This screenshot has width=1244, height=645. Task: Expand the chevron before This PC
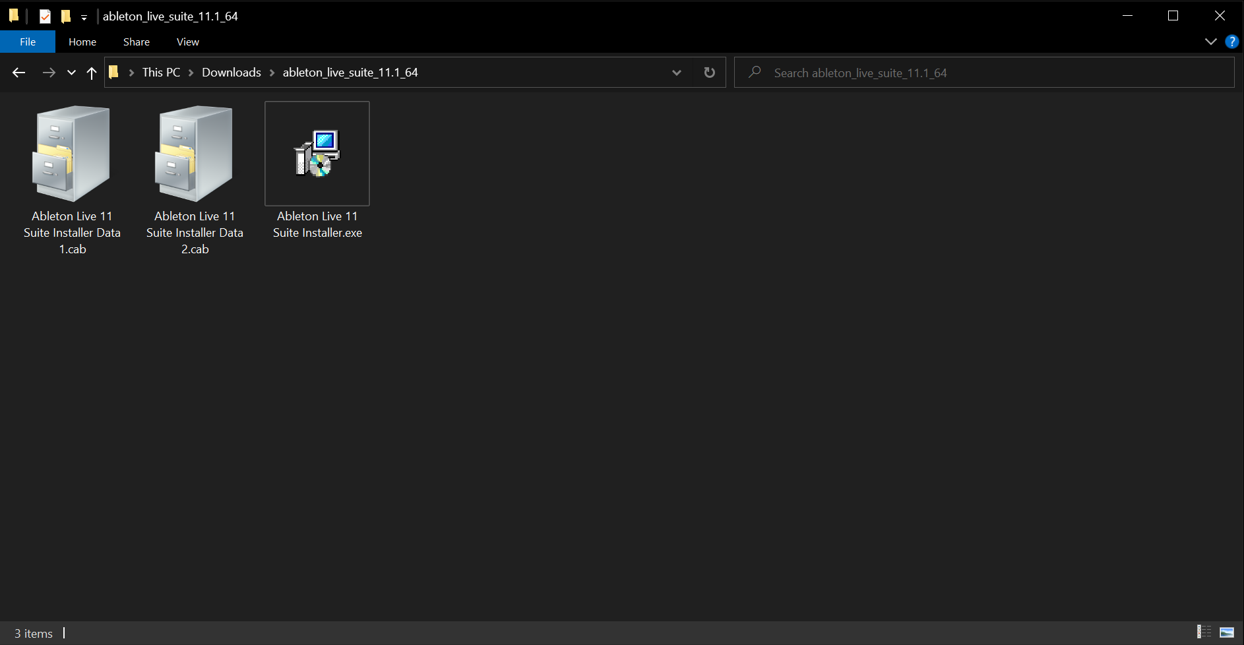pyautogui.click(x=131, y=73)
